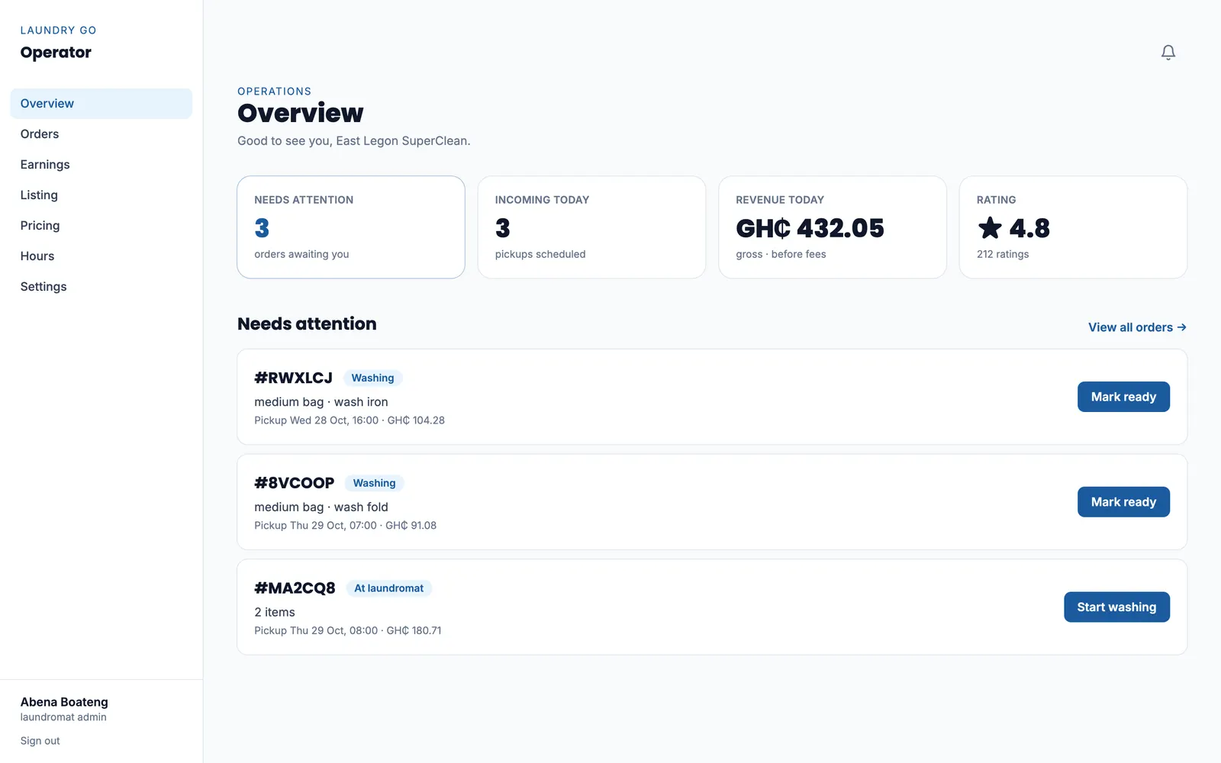The width and height of the screenshot is (1221, 763).
Task: Select Listing in the sidebar
Action: 101,195
